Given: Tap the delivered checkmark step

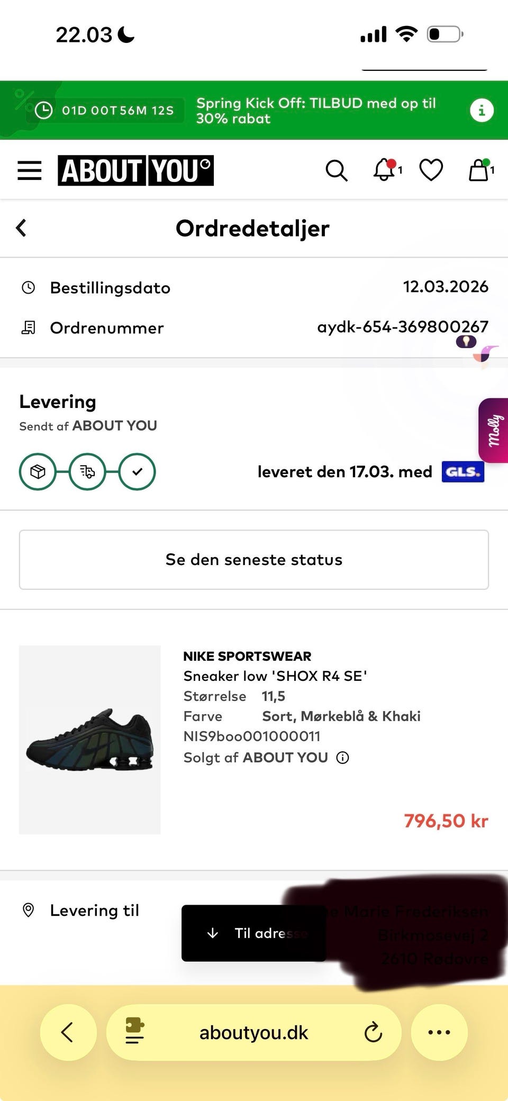Looking at the screenshot, I should click(x=137, y=471).
